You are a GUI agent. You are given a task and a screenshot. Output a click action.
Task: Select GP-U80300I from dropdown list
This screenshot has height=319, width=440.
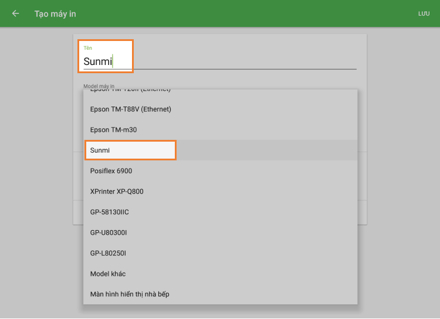(x=109, y=232)
